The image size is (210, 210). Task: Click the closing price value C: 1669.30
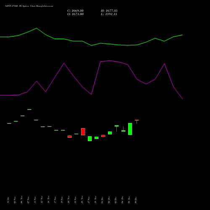click(75, 11)
